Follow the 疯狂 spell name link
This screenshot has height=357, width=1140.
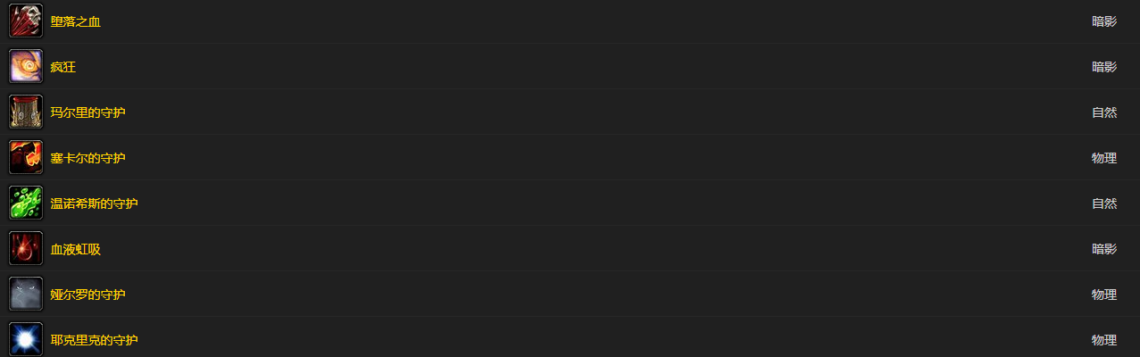click(x=63, y=67)
